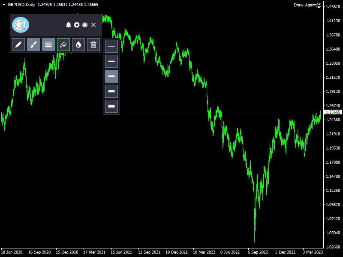Image resolution: width=343 pixels, height=257 pixels.
Task: Expand the GBPUSD chart header triangle
Action: coord(4,5)
